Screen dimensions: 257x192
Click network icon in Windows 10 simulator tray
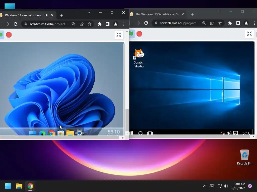coord(222,133)
